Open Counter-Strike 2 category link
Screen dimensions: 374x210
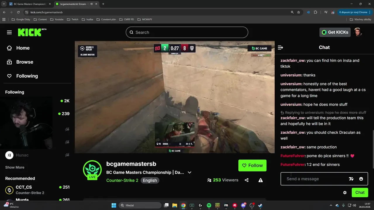click(x=122, y=180)
